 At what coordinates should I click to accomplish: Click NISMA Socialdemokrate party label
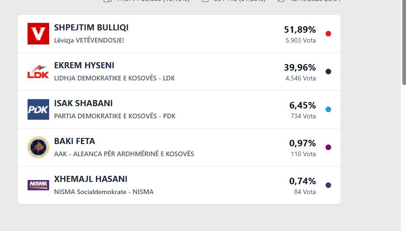(x=104, y=192)
